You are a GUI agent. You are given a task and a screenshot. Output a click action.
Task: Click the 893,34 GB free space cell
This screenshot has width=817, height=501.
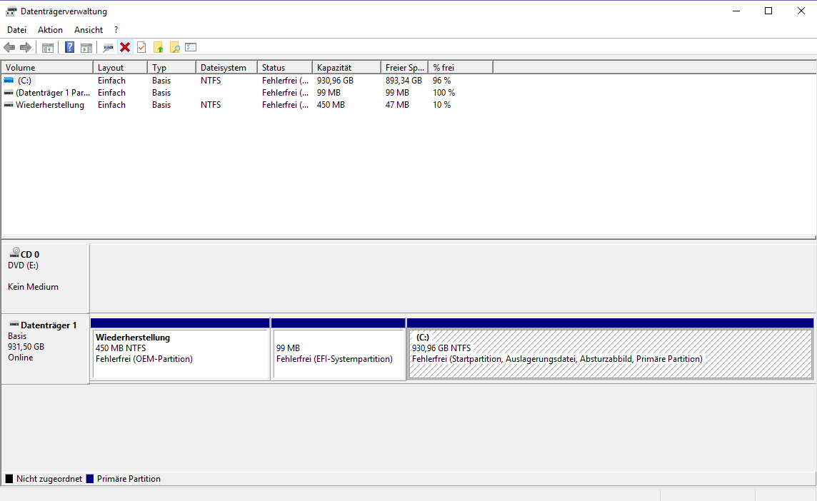[x=404, y=80]
